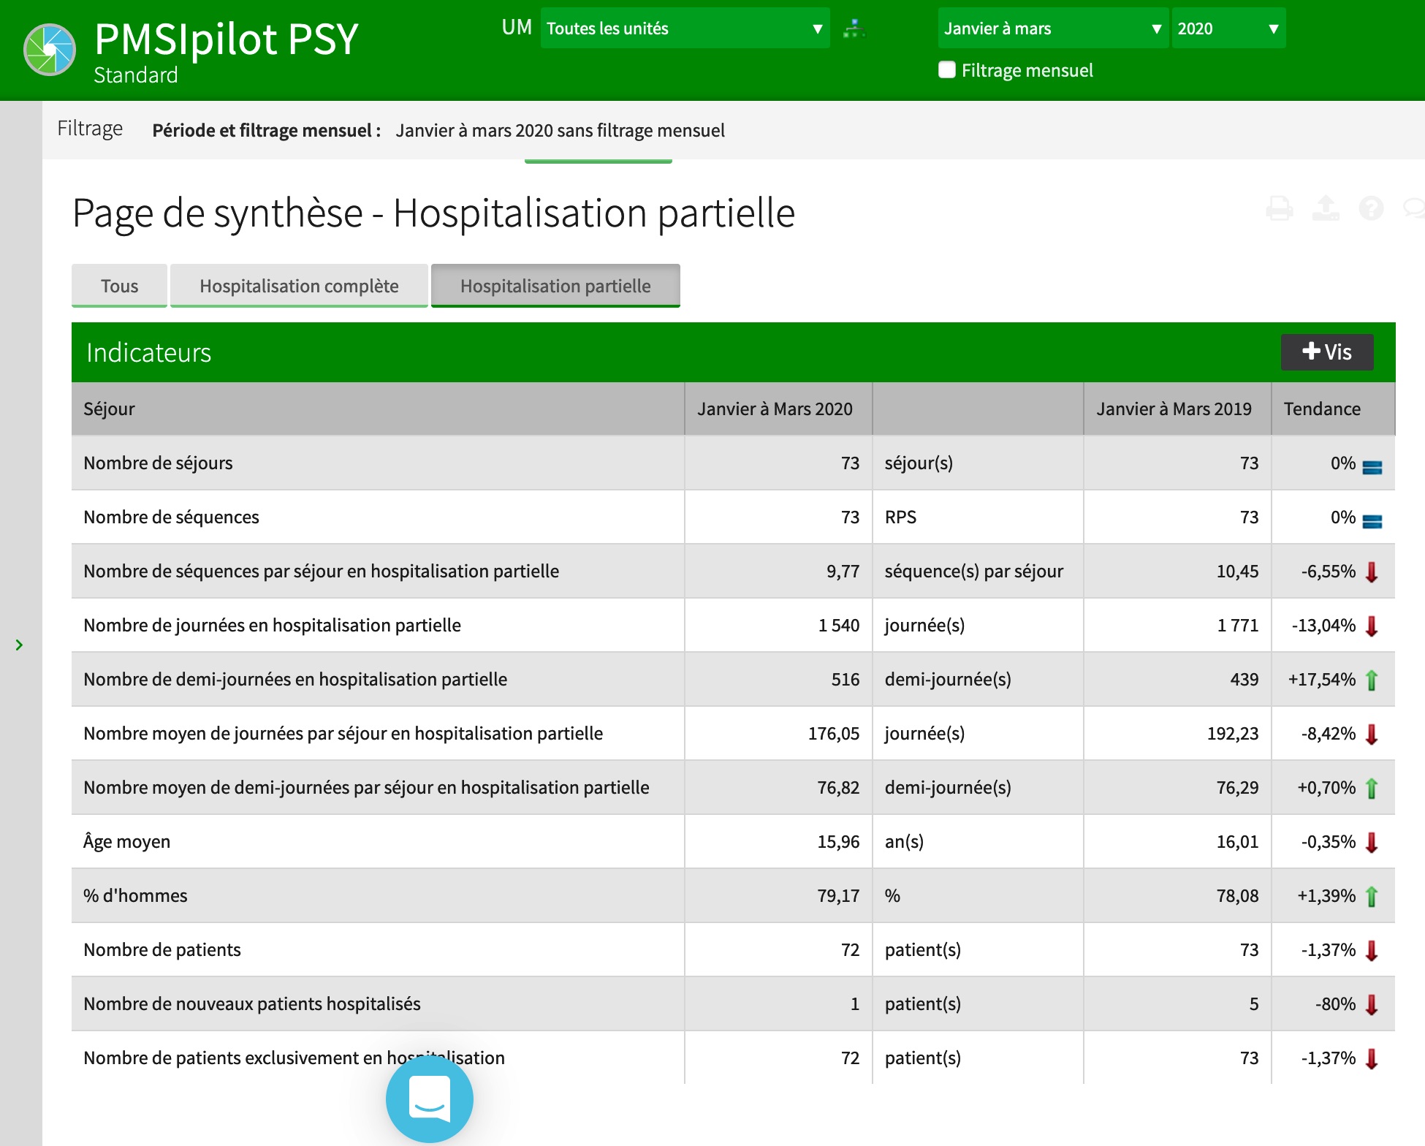Image resolution: width=1425 pixels, height=1146 pixels.
Task: Open the 2020 year dropdown
Action: pos(1228,29)
